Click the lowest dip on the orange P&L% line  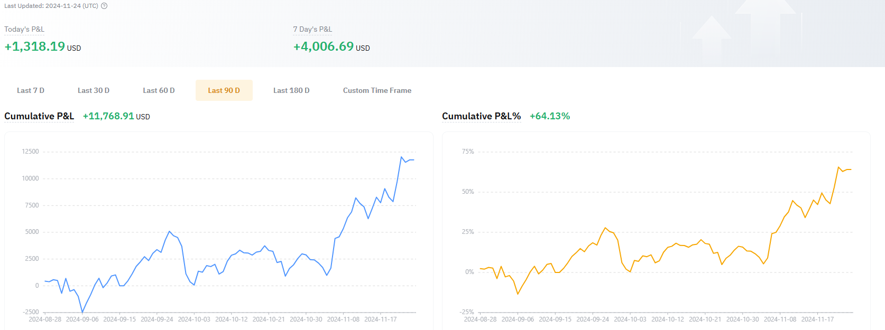click(518, 294)
